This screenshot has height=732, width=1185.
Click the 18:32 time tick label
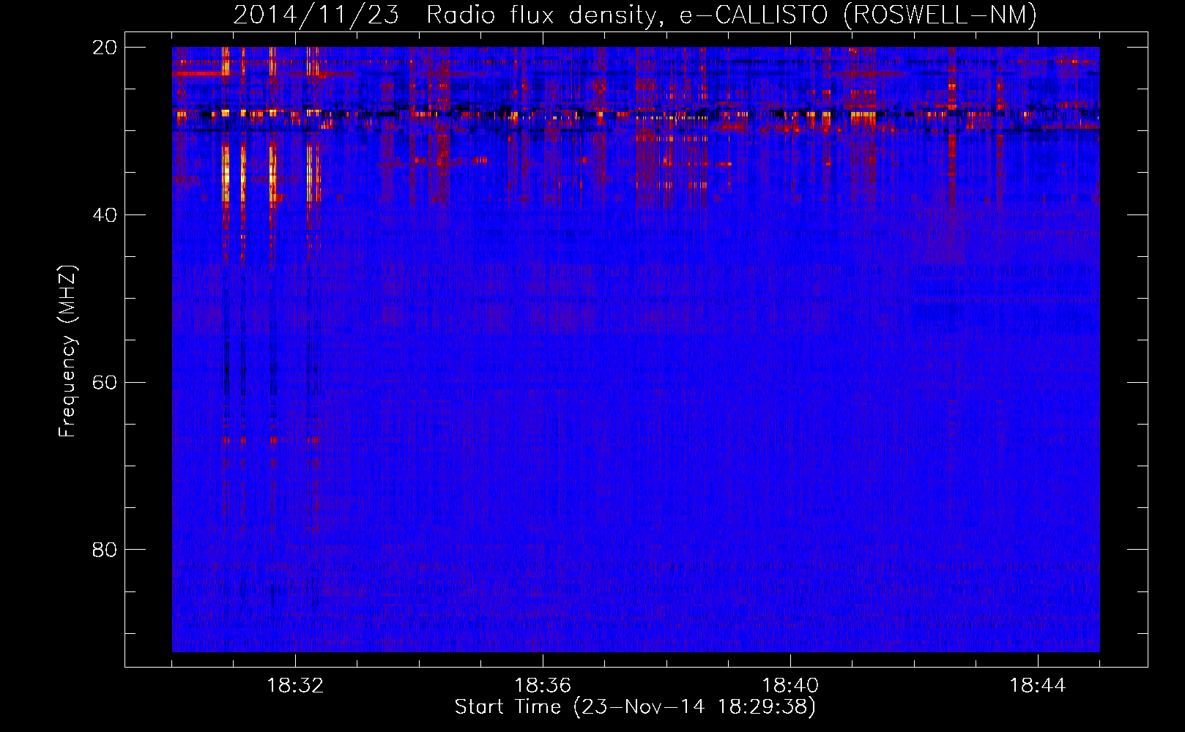pyautogui.click(x=295, y=686)
